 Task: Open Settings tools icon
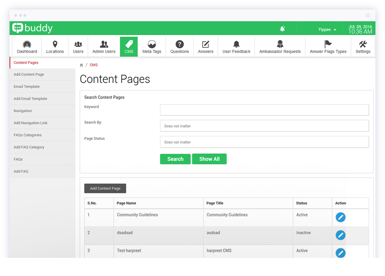(x=363, y=45)
